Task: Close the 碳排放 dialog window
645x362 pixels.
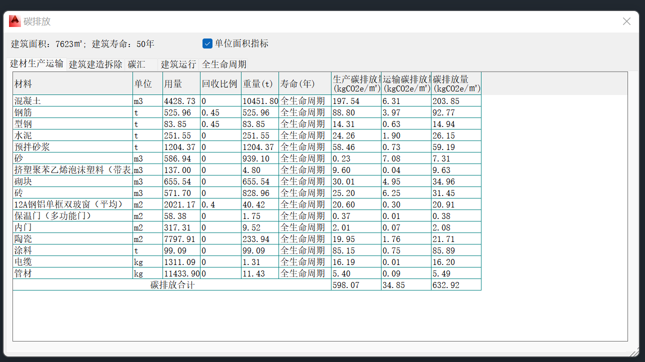Action: click(626, 21)
